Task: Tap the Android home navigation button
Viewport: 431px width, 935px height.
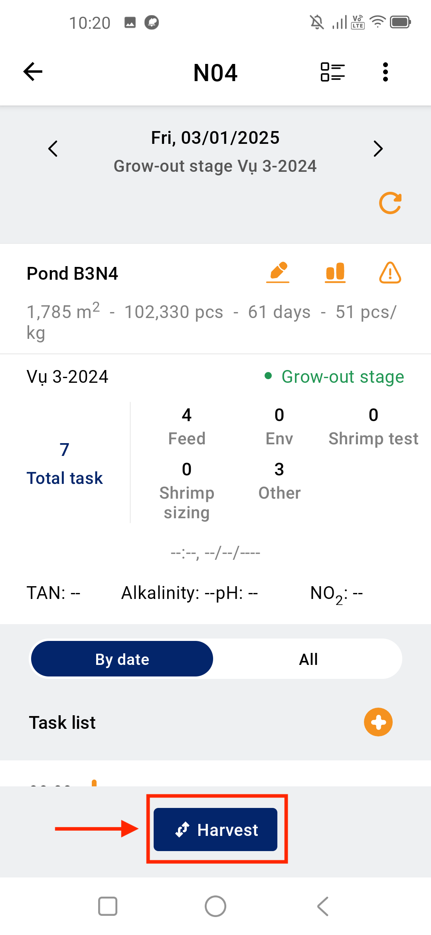Action: click(215, 906)
